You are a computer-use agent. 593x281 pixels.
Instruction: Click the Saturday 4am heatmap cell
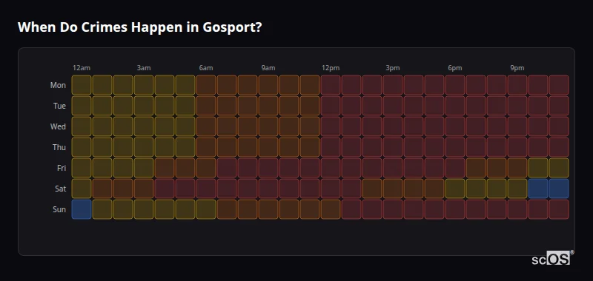(165, 189)
